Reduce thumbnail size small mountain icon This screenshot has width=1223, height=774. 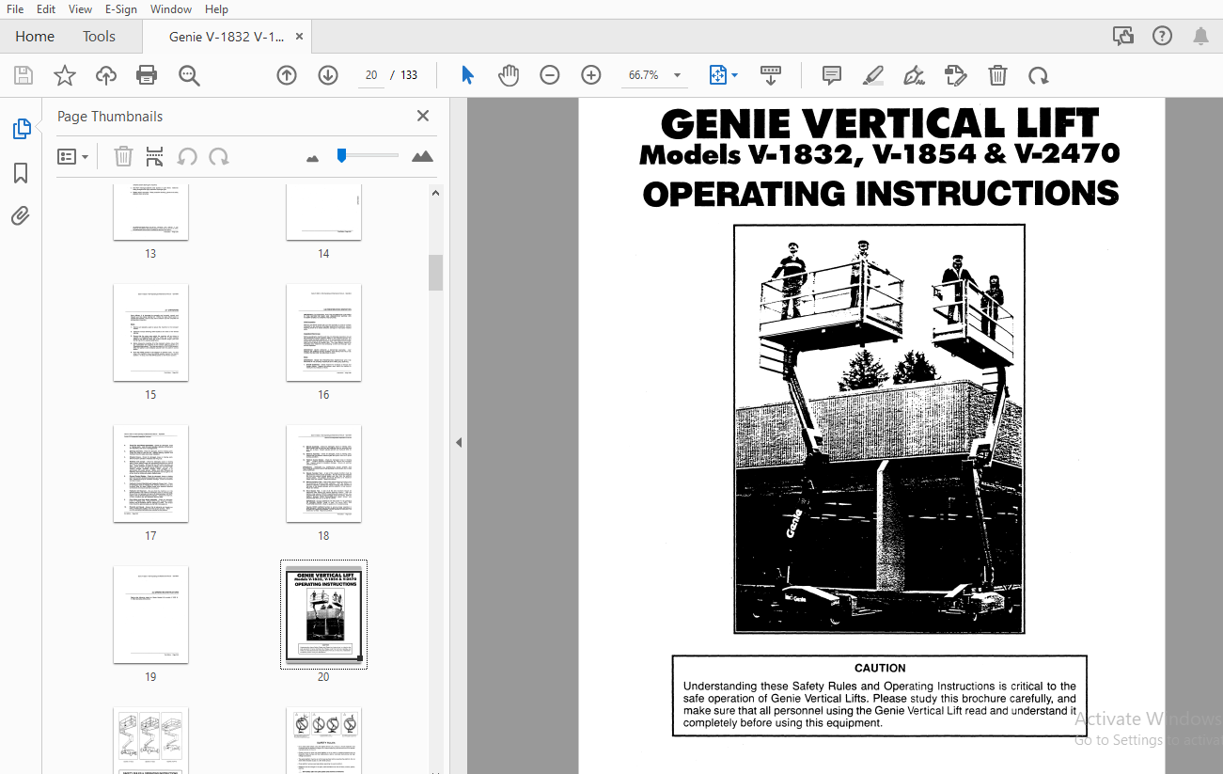[x=313, y=158]
